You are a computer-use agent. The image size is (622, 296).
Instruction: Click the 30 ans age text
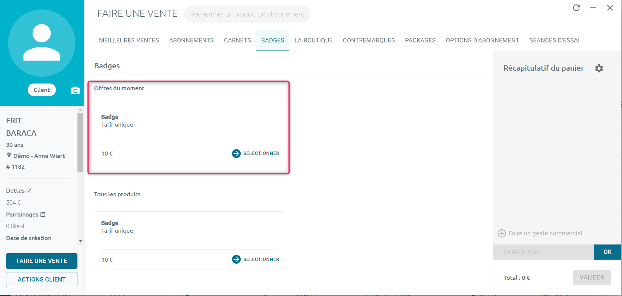[x=15, y=145]
